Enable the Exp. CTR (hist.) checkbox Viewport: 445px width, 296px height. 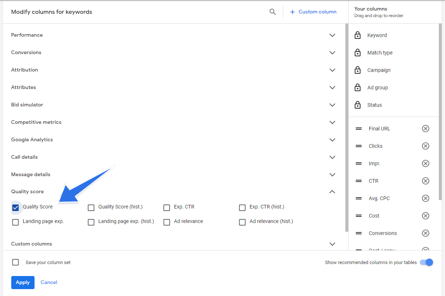(x=242, y=208)
